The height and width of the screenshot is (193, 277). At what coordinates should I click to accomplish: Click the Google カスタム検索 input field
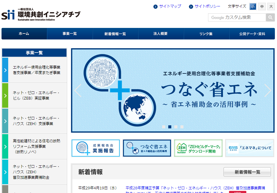click(x=237, y=18)
